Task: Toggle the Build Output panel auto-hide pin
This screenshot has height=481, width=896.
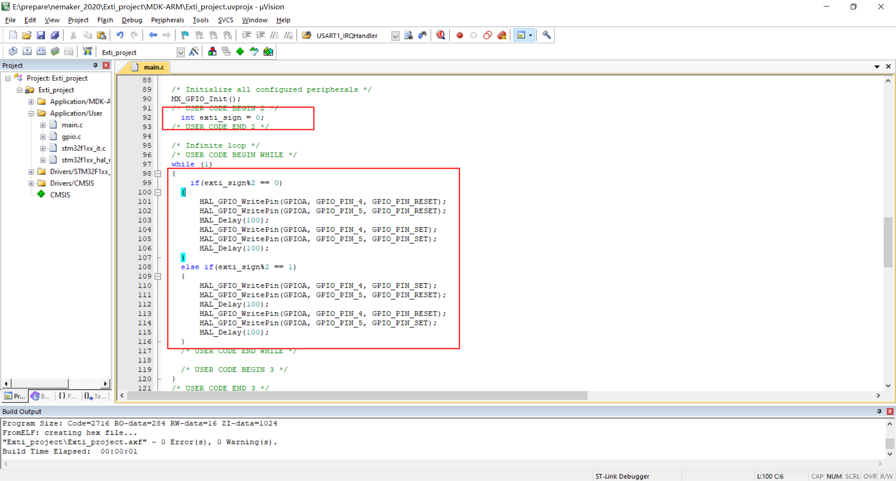Action: [879, 411]
